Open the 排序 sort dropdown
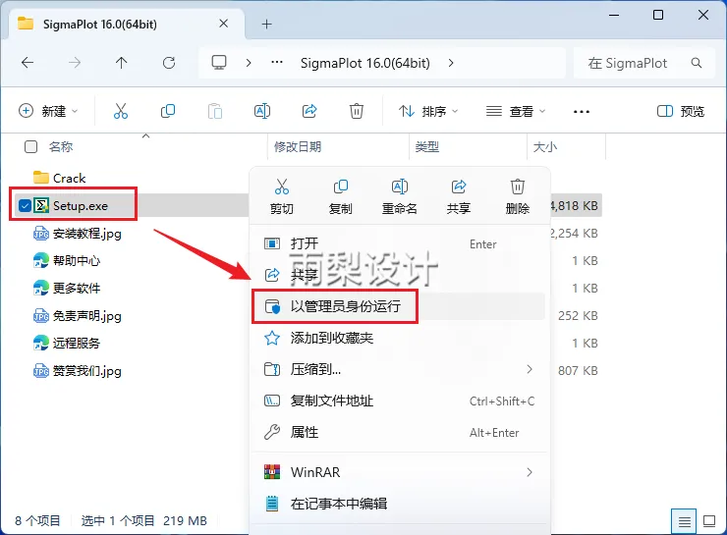The image size is (727, 535). [x=428, y=111]
